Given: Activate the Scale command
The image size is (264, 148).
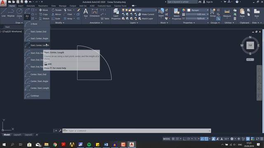Looking at the screenshot, I should 56,18.
